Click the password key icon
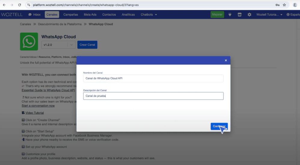Image resolution: width=300 pixels, height=165 pixels. [277, 5]
